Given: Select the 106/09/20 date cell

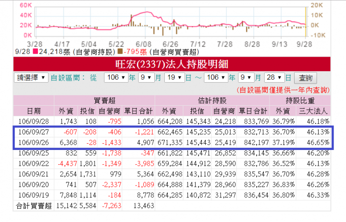Looking at the screenshot, I should (x=34, y=185).
